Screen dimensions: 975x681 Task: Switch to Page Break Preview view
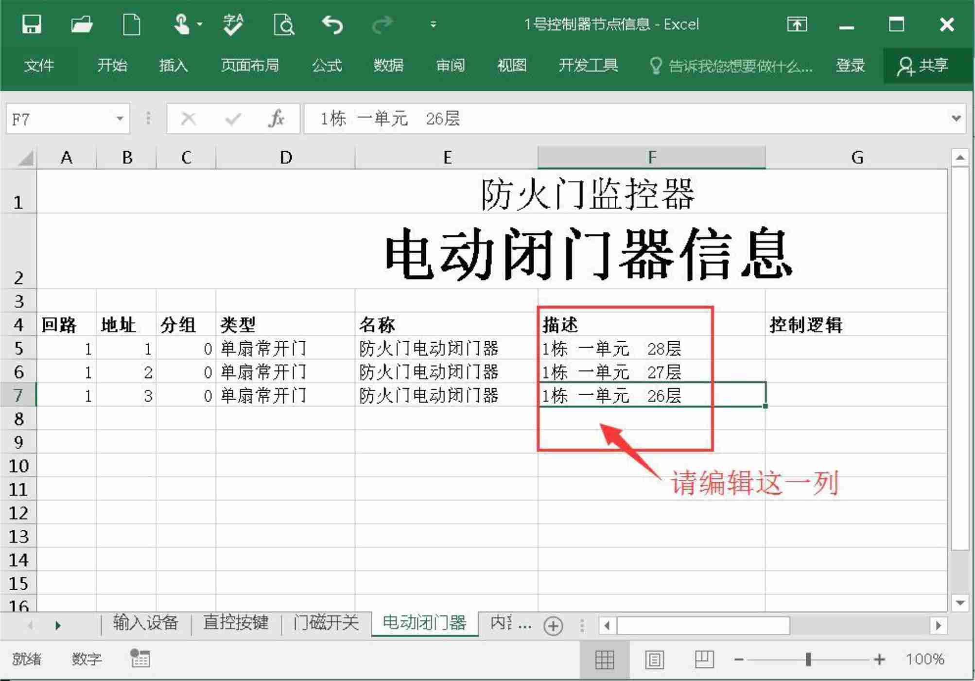(x=704, y=660)
